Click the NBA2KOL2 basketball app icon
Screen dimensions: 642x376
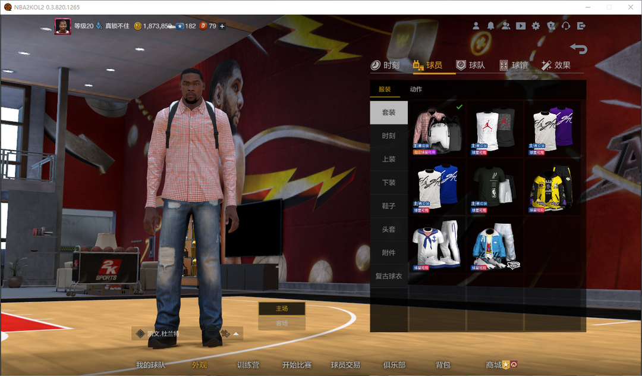7,7
